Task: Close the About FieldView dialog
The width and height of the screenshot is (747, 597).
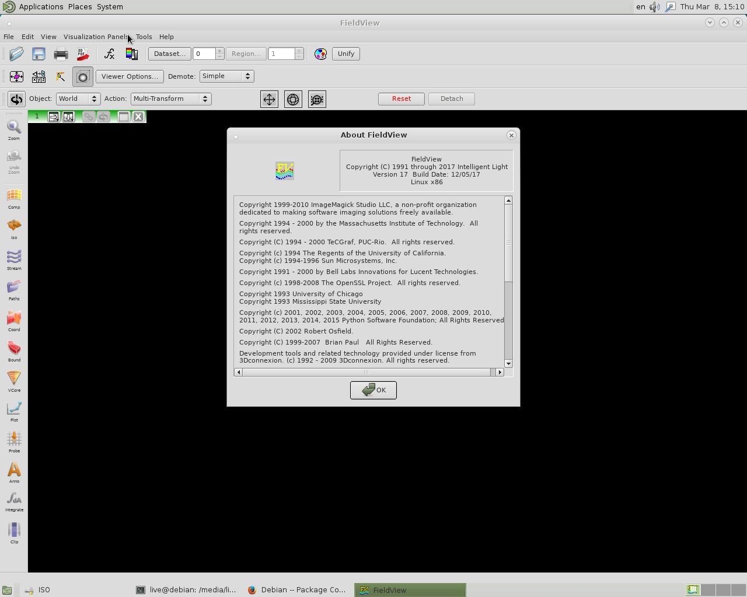Action: pyautogui.click(x=511, y=135)
